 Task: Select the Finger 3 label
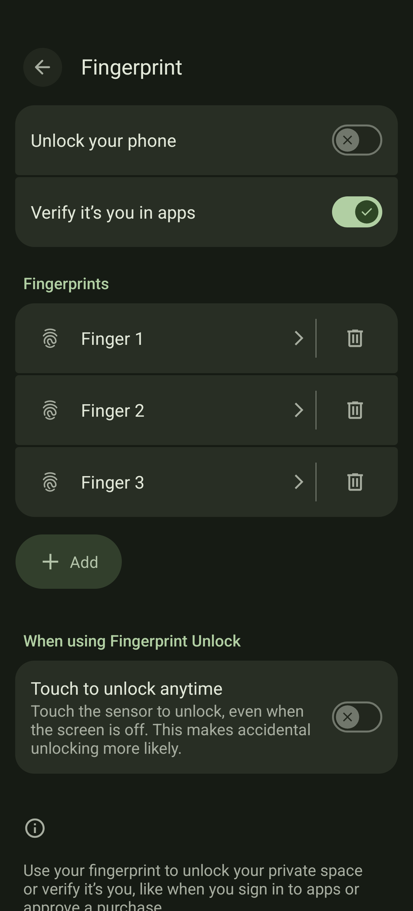[x=112, y=482]
